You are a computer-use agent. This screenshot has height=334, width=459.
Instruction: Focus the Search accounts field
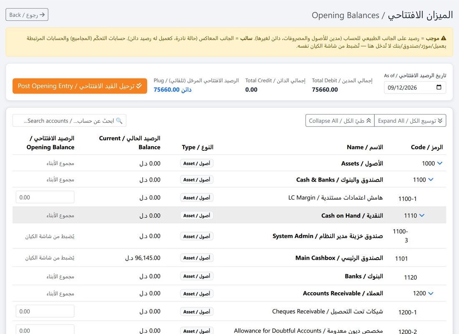(x=69, y=120)
